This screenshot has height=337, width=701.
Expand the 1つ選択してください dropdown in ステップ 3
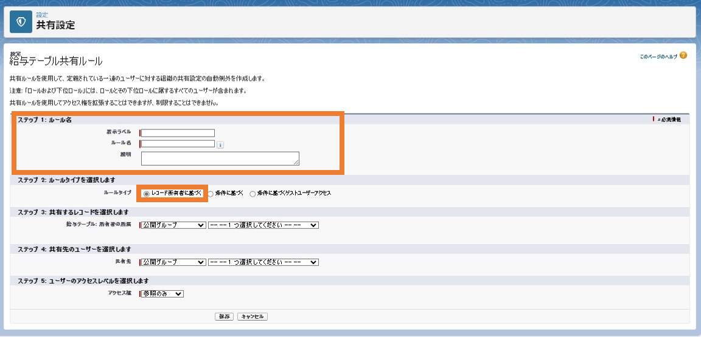coord(263,225)
